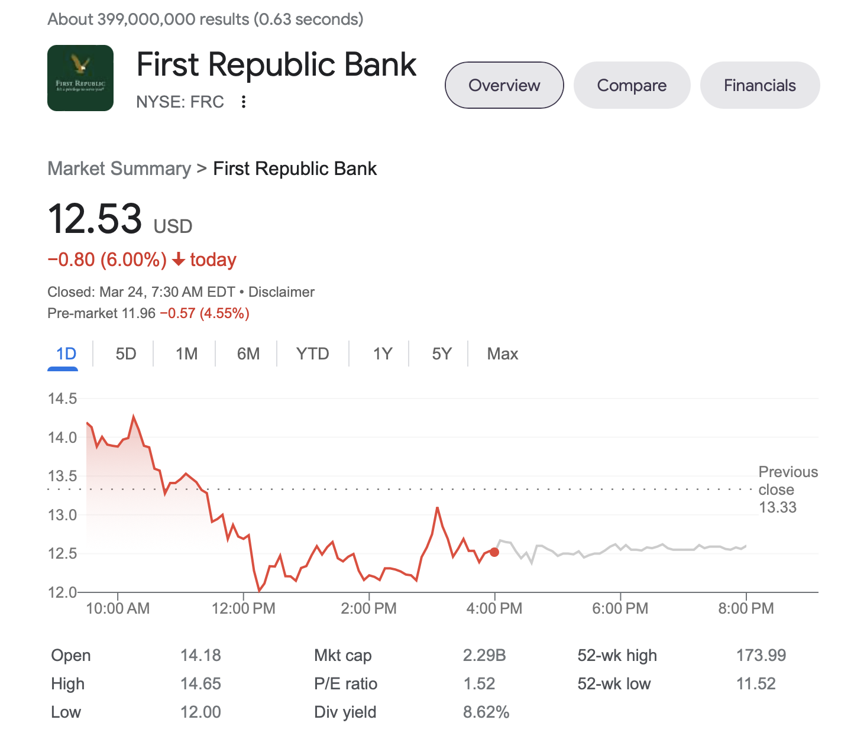Open the Financials view
This screenshot has width=867, height=739.
pyautogui.click(x=760, y=85)
